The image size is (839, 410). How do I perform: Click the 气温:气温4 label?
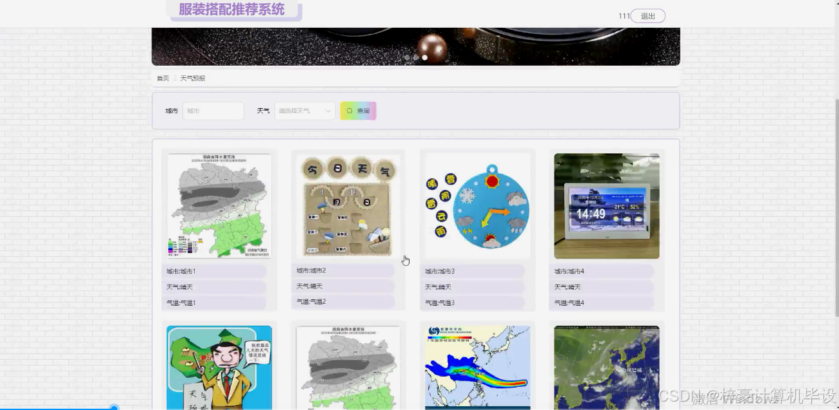pos(569,303)
